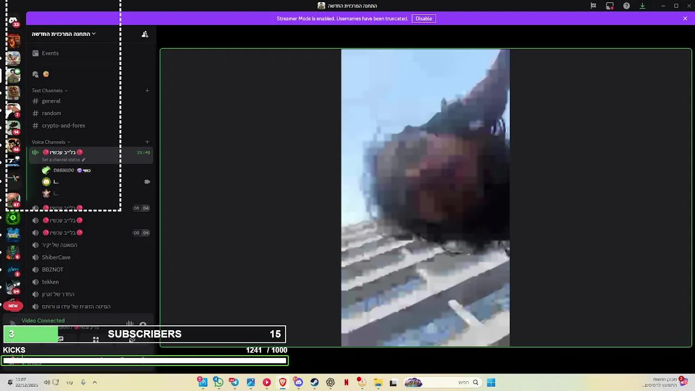Open ChatGPT from the taskbar
This screenshot has height=391, width=695.
coord(330,382)
